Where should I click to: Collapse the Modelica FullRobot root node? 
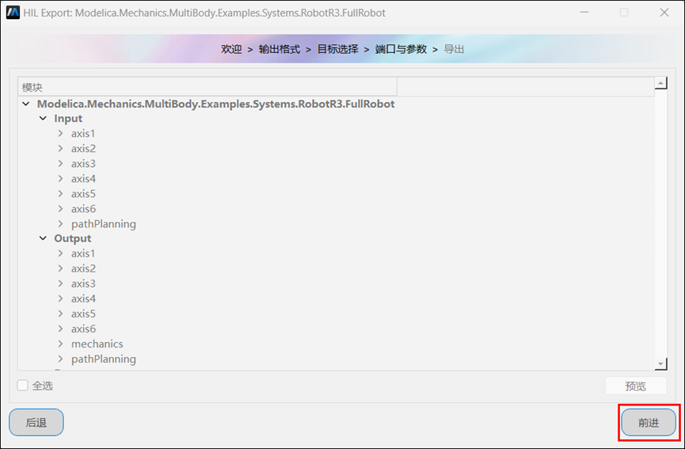(26, 104)
